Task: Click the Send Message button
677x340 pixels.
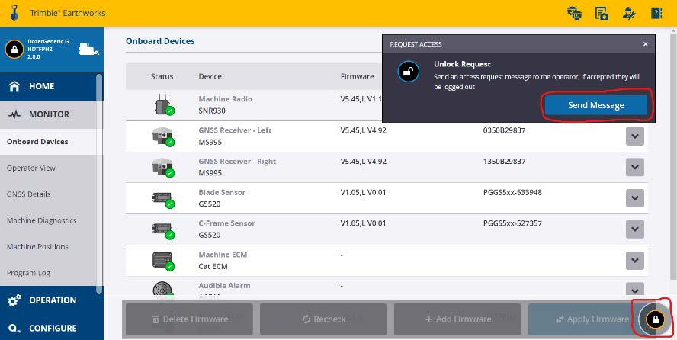Action: (x=596, y=105)
